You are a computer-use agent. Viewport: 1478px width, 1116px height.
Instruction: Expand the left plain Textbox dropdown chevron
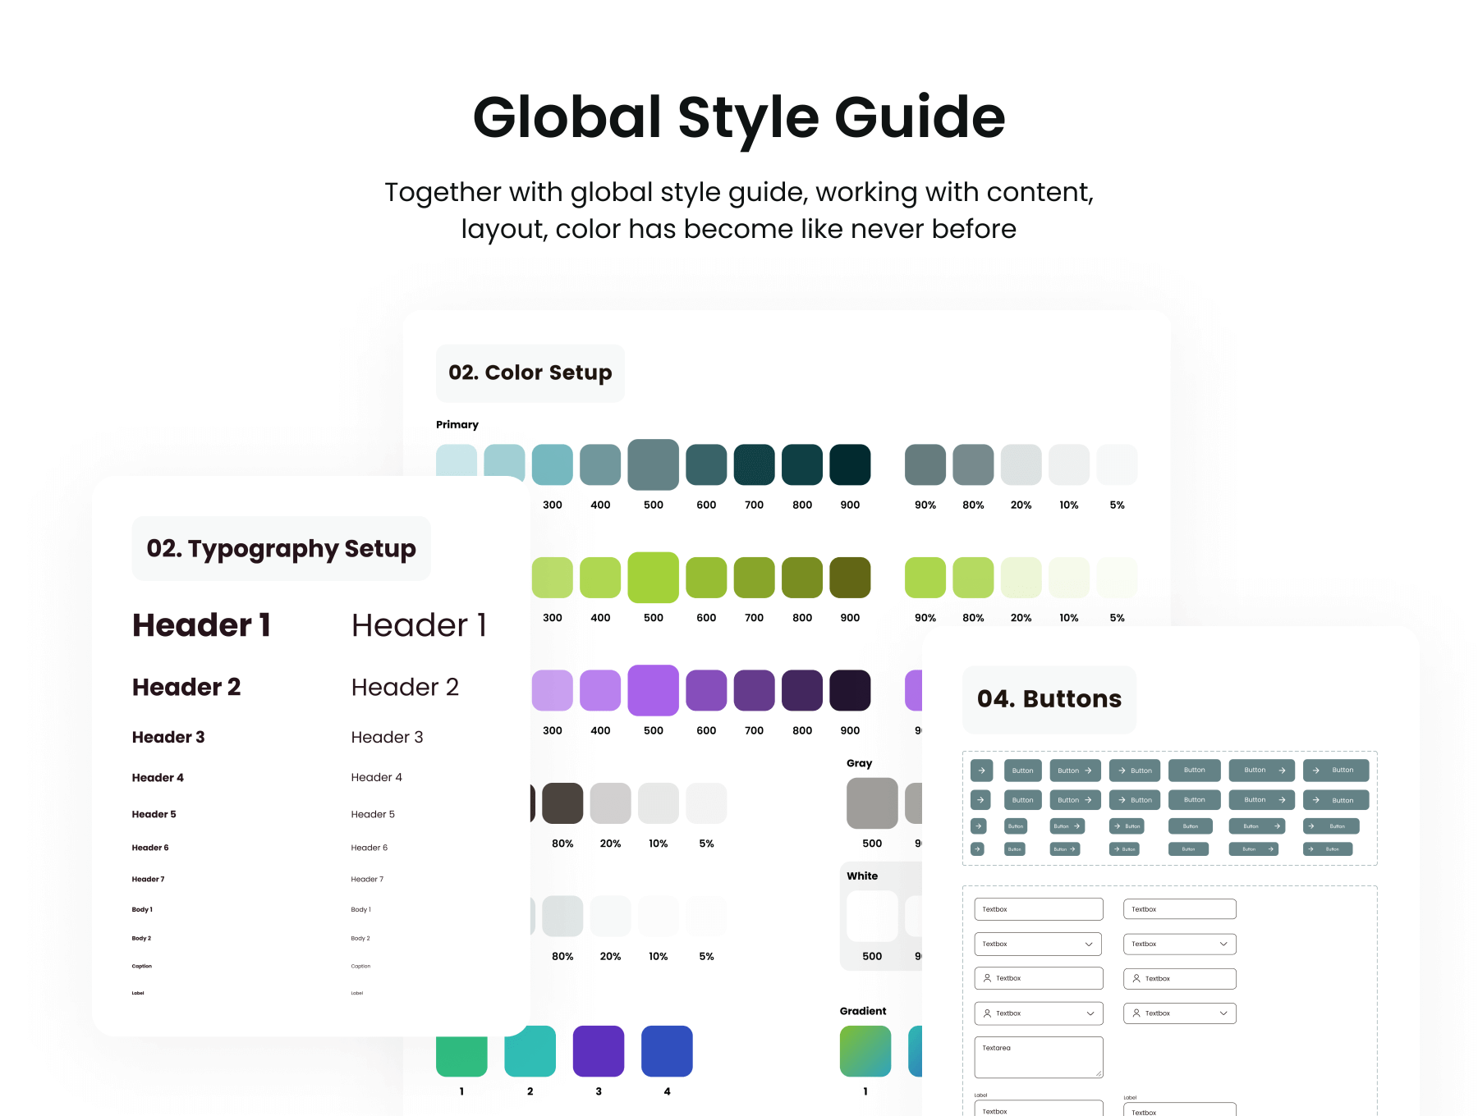click(1089, 944)
